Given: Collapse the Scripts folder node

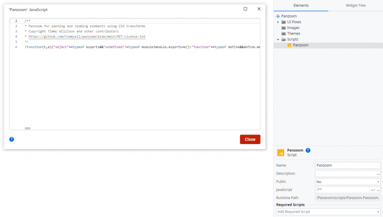Looking at the screenshot, I should [278, 40].
